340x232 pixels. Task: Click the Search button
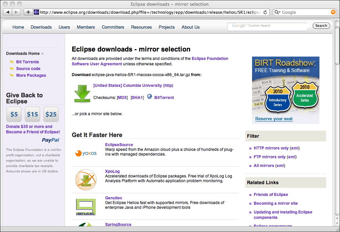tap(321, 26)
